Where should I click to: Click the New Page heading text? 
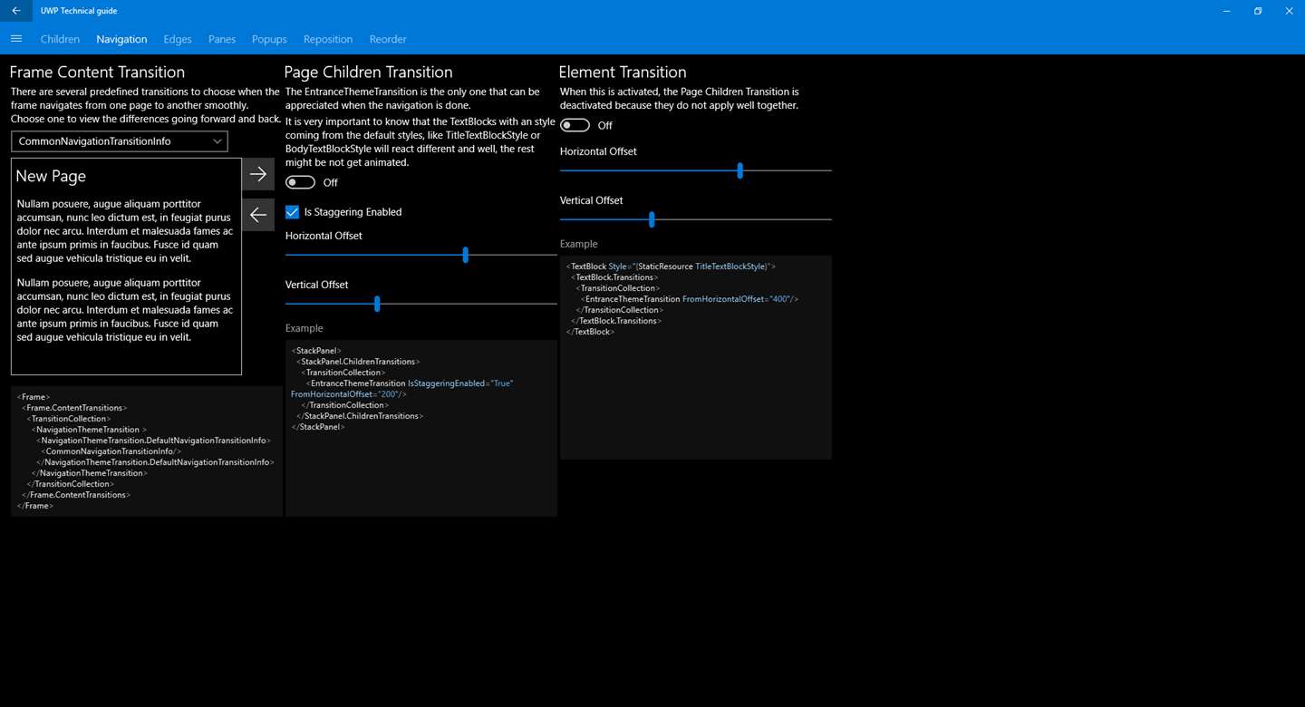tap(51, 177)
